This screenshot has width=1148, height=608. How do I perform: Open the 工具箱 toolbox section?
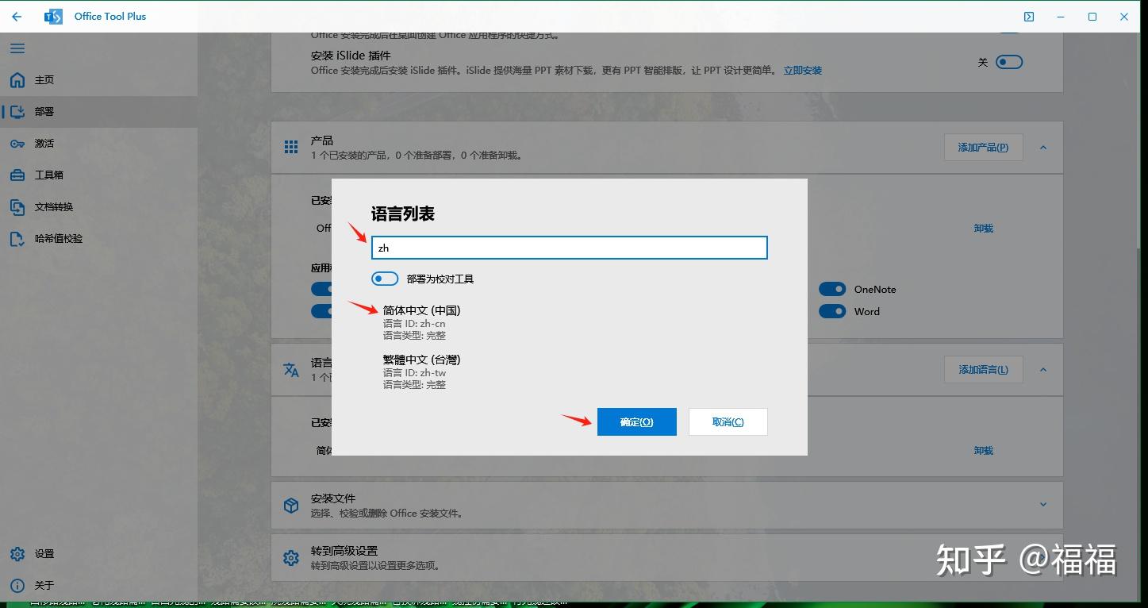click(98, 175)
